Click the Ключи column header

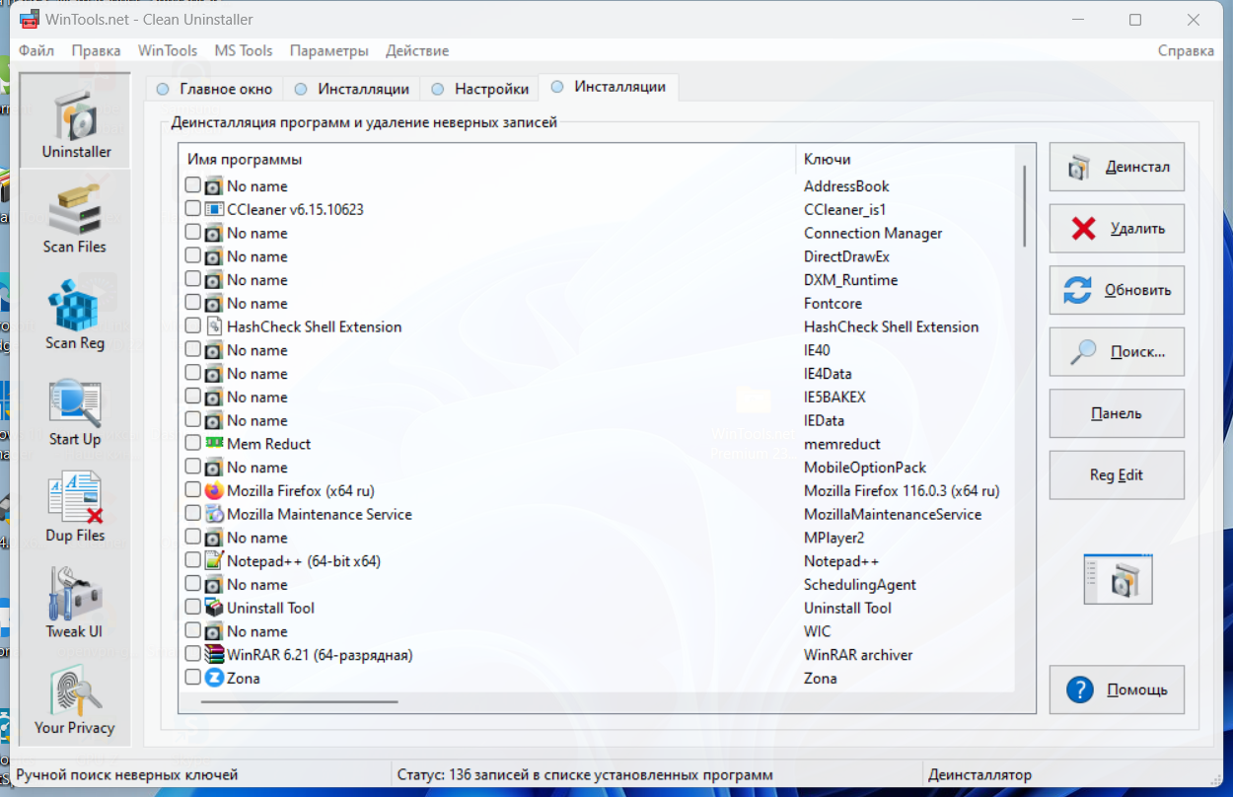pos(906,159)
